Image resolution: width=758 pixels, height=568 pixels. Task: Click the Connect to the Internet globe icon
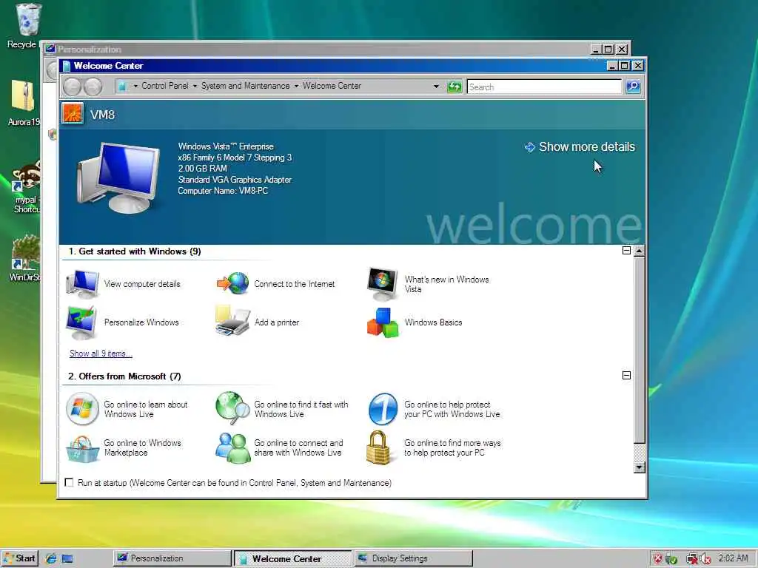coord(232,283)
